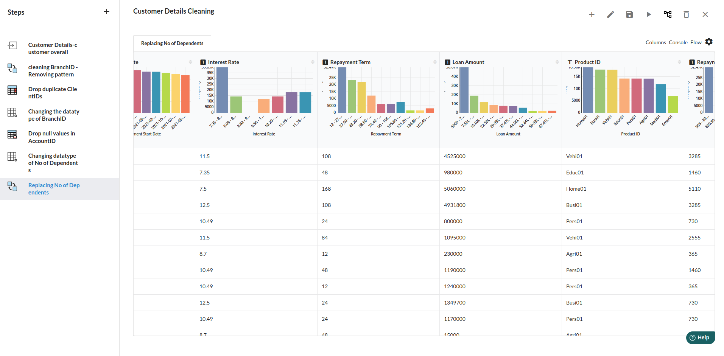Click loan amount cell 5060000
The width and height of the screenshot is (724, 356).
pyautogui.click(x=455, y=189)
